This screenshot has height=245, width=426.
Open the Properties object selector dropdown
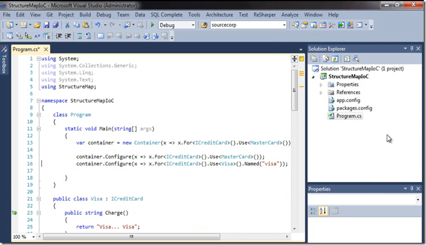pyautogui.click(x=418, y=200)
